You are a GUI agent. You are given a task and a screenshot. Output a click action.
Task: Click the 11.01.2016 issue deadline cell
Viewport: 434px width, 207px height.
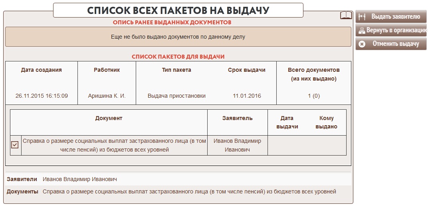click(247, 96)
